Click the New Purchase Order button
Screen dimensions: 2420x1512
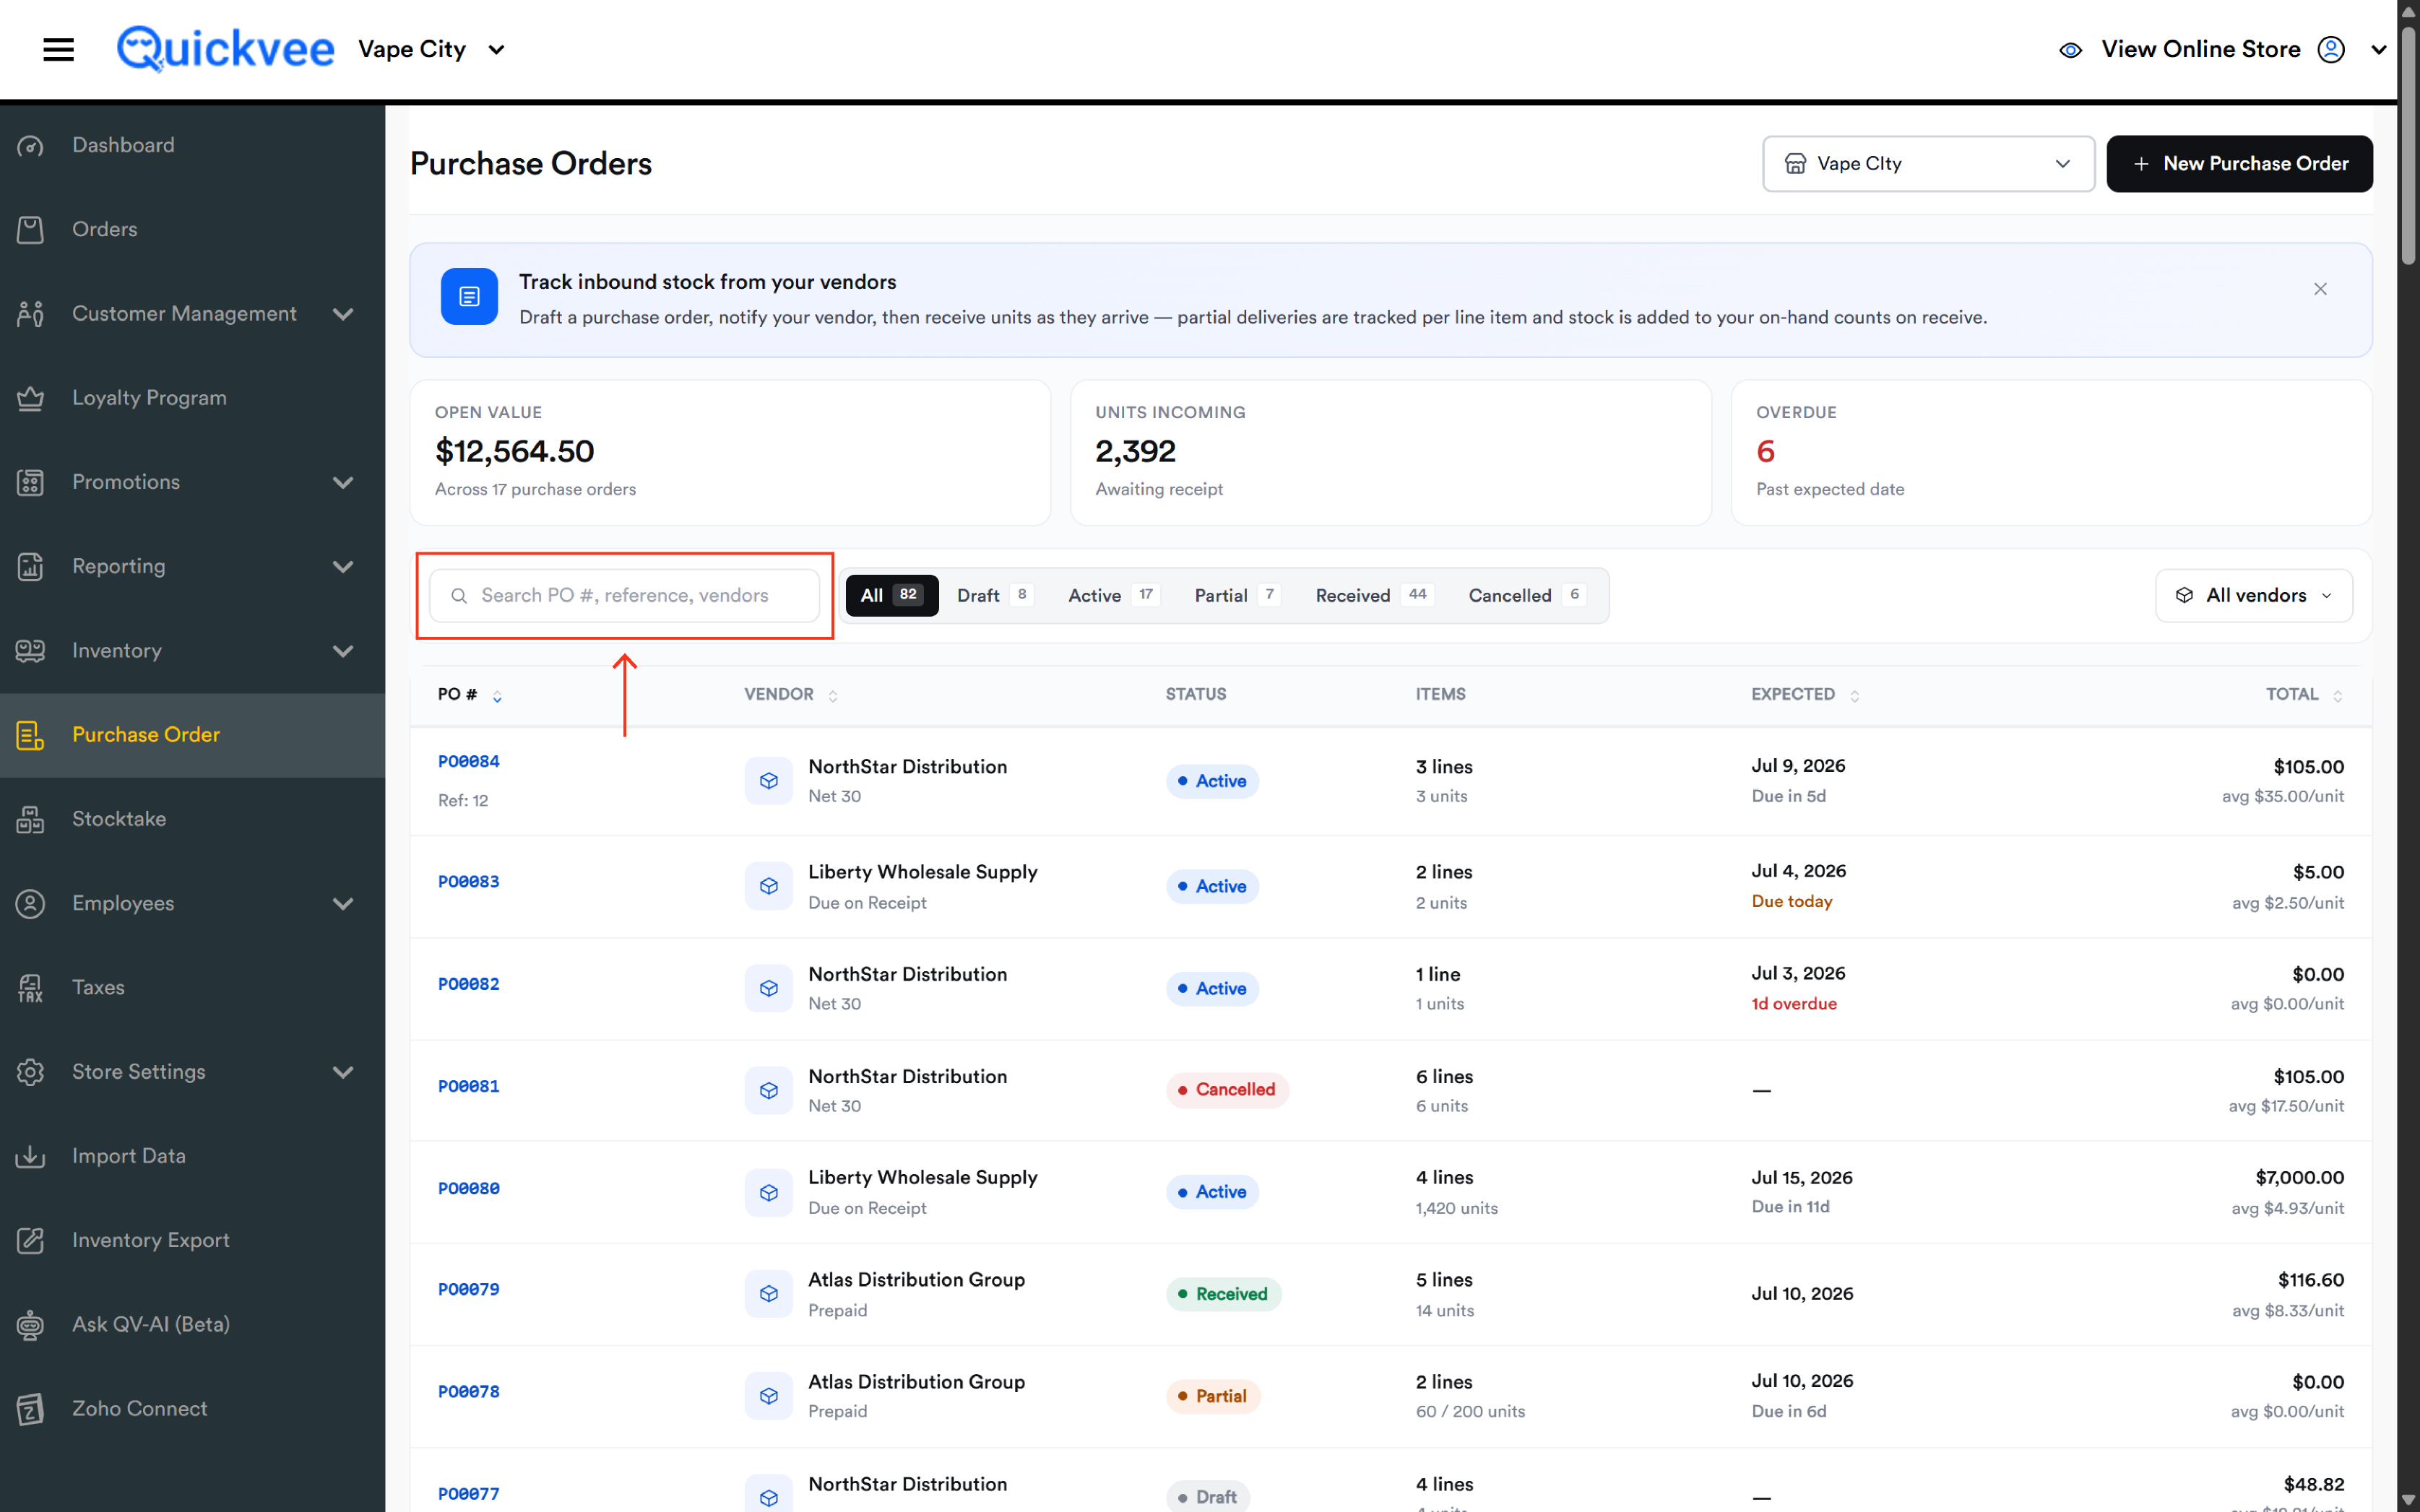[x=2239, y=164]
